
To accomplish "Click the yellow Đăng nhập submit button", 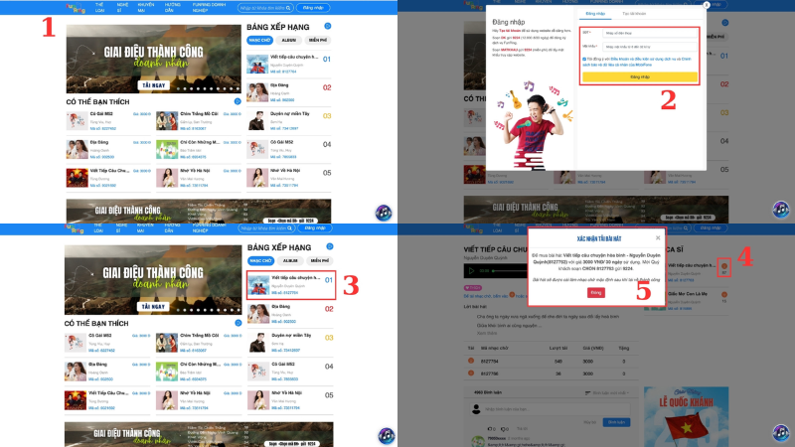I will click(640, 77).
